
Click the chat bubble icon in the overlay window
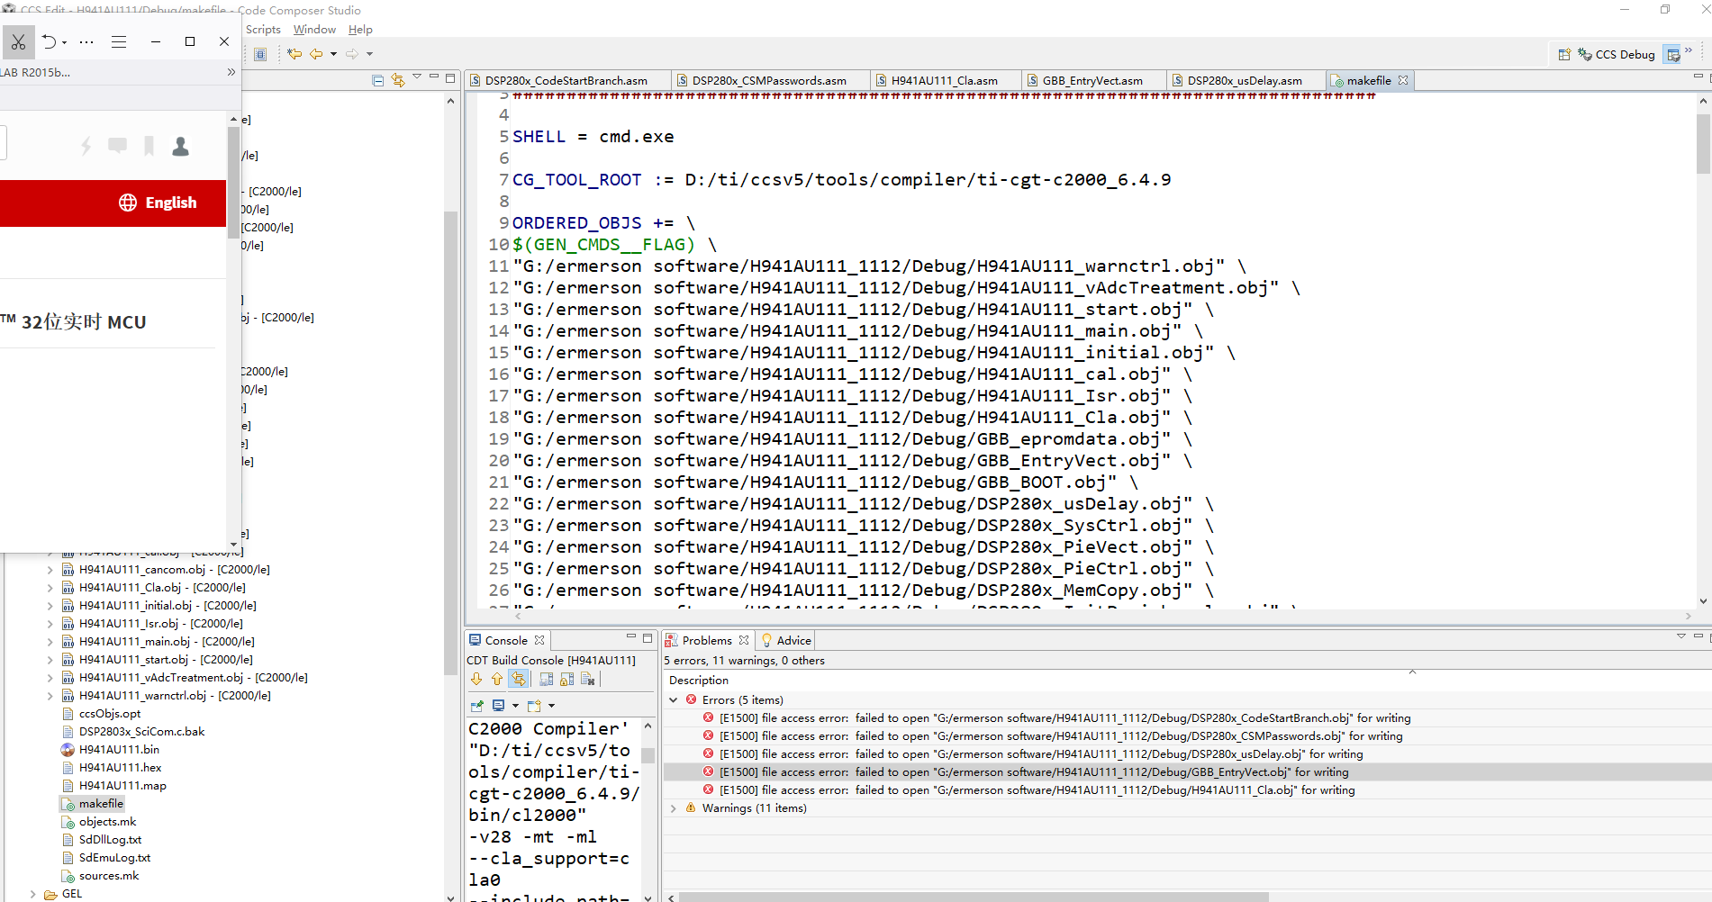[117, 146]
